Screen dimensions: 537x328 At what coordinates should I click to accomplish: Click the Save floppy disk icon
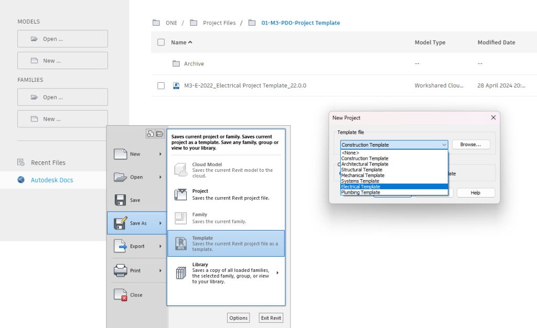click(120, 200)
